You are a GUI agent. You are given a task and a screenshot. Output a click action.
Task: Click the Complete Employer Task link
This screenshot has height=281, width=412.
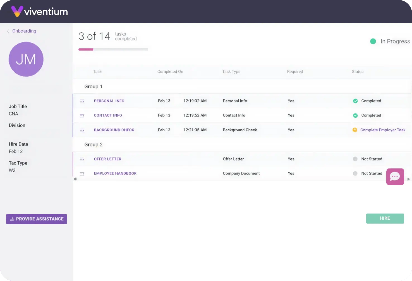(x=383, y=130)
